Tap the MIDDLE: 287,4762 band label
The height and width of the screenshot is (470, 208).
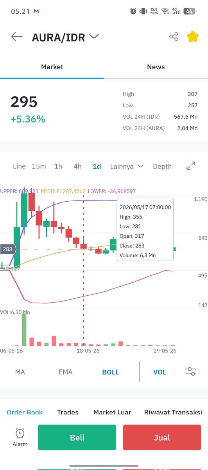click(x=63, y=191)
